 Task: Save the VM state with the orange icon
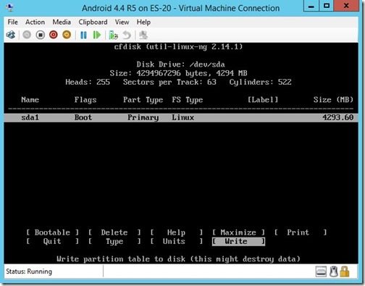[67, 35]
